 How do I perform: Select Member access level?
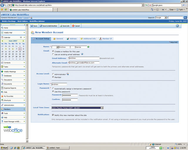point(53,77)
